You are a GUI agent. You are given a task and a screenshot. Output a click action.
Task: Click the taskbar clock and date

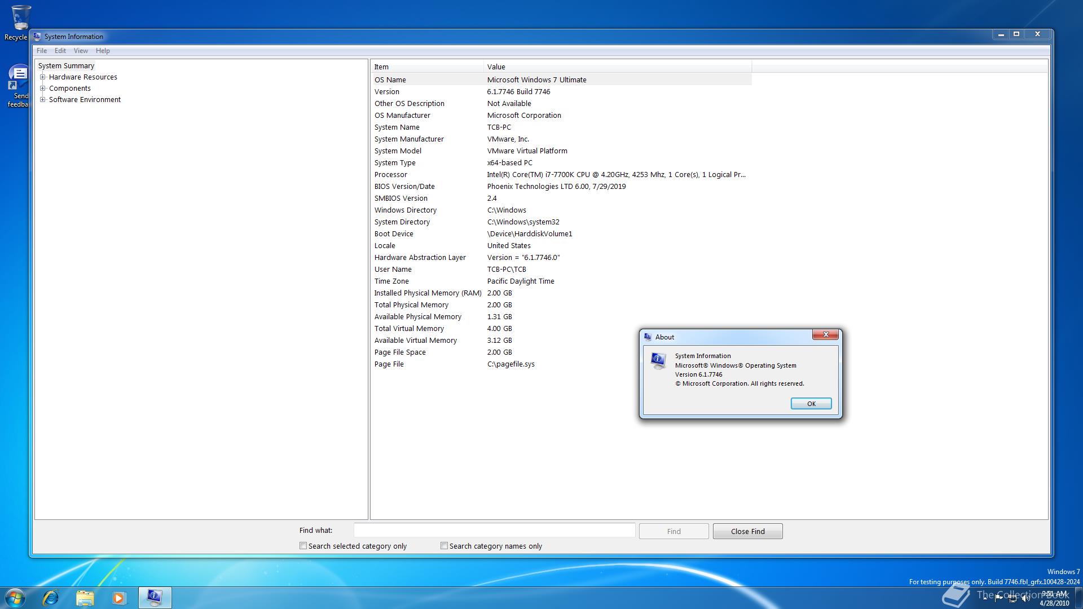point(1054,598)
